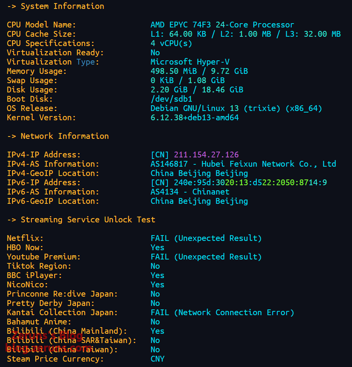Screen dimensions: 352x367
Task: Select the kernel version 6.12.38+deb13-amd64 text
Action: 195,118
